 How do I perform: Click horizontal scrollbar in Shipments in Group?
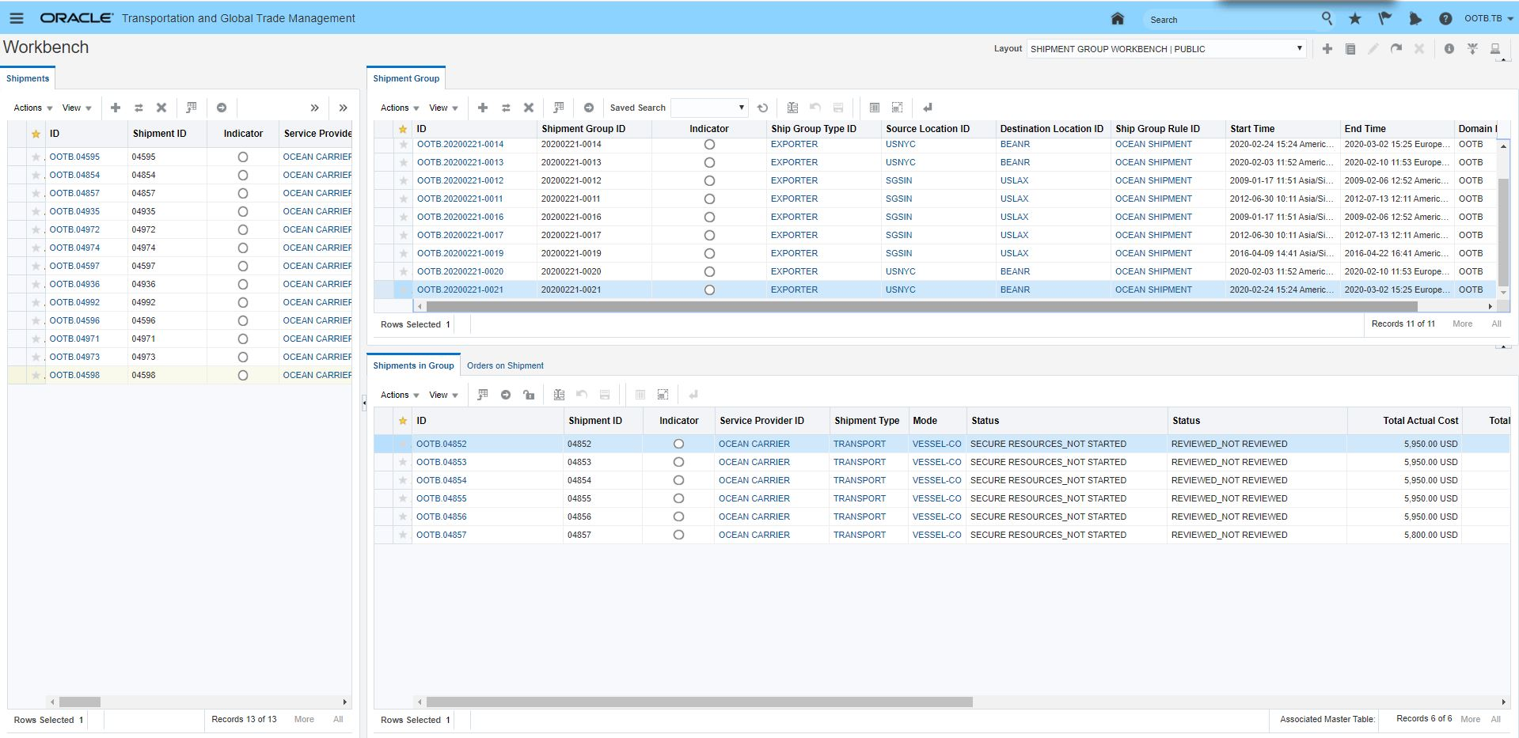pyautogui.click(x=699, y=702)
